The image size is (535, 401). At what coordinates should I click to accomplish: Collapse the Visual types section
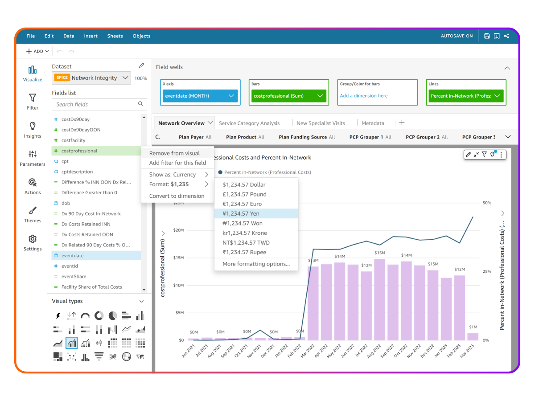[141, 301]
